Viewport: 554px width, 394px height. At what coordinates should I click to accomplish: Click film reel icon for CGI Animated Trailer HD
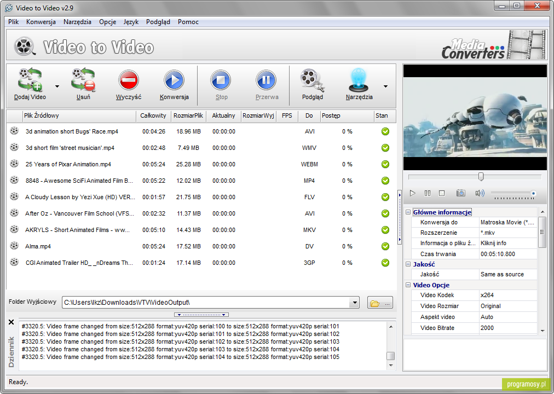(14, 262)
